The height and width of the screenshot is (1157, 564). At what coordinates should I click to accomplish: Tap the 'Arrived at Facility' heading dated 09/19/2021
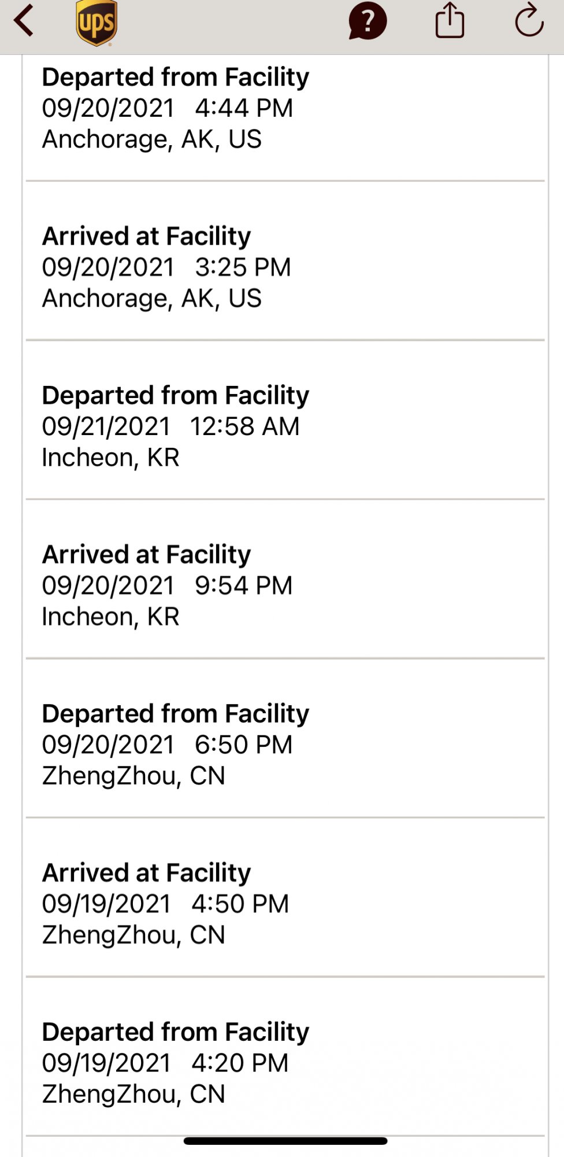click(147, 873)
